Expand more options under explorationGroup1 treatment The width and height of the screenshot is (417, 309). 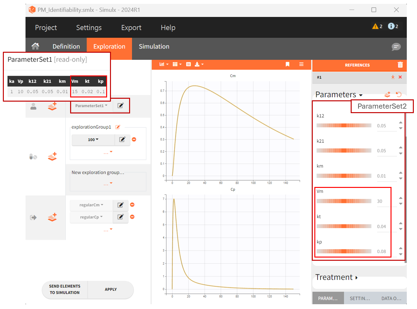(108, 153)
